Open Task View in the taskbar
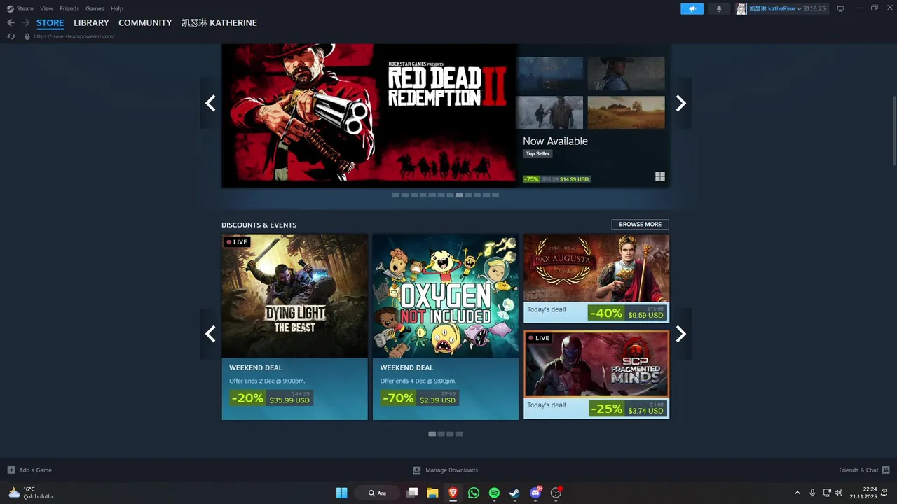Screen dimensions: 897x504 coord(412,493)
